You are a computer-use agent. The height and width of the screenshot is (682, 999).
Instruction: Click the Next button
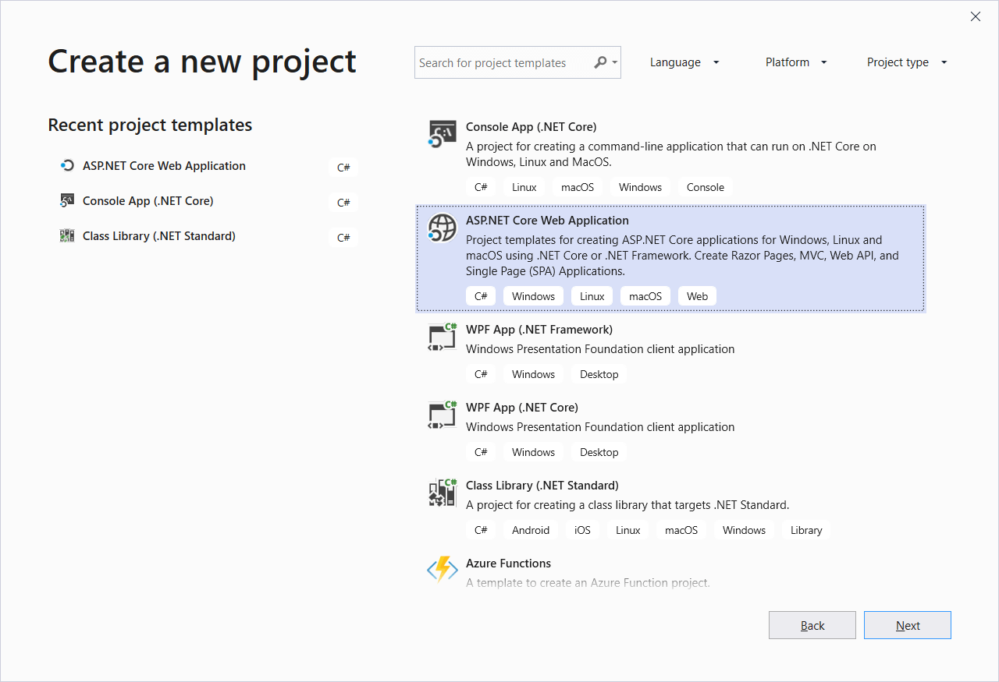click(908, 625)
